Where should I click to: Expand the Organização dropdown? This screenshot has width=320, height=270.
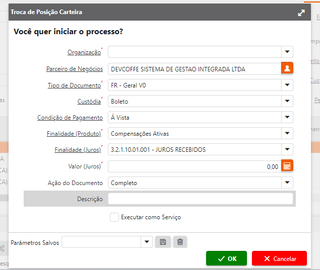[287, 52]
